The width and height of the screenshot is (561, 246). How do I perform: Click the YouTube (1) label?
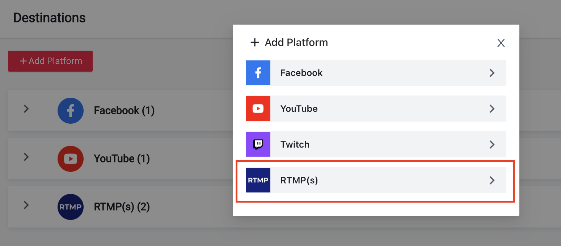pyautogui.click(x=122, y=158)
